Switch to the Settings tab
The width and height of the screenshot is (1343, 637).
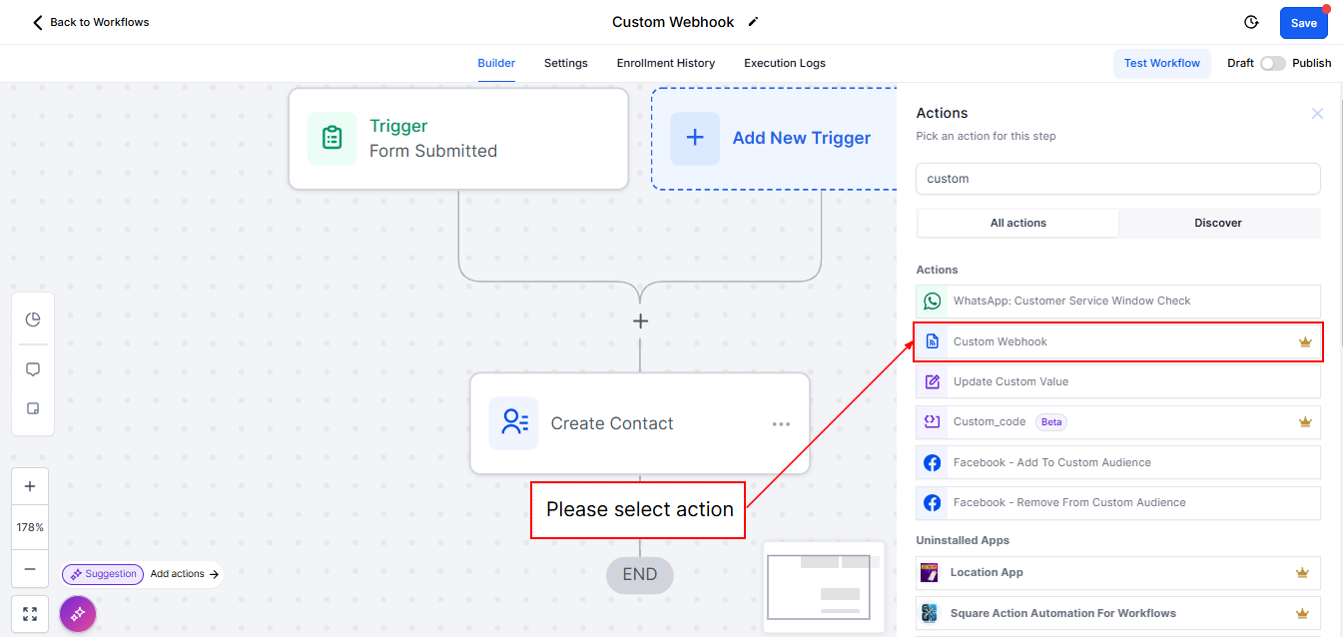point(565,63)
